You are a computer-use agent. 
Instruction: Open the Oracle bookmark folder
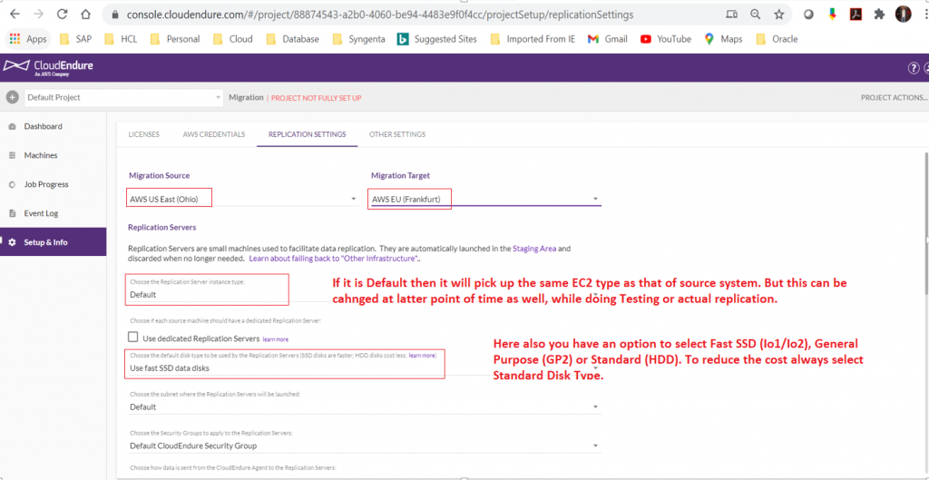pos(777,39)
